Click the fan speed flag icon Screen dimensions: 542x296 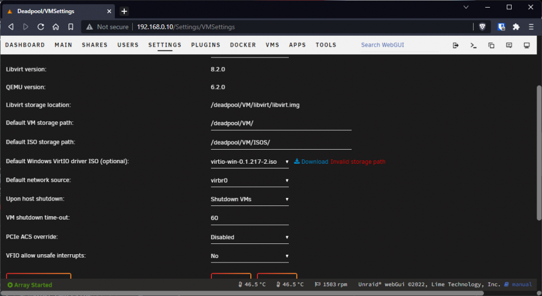[x=317, y=284]
